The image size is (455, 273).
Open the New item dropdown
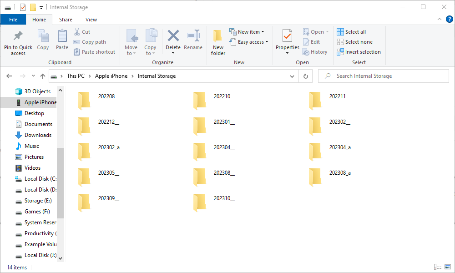tap(247, 32)
